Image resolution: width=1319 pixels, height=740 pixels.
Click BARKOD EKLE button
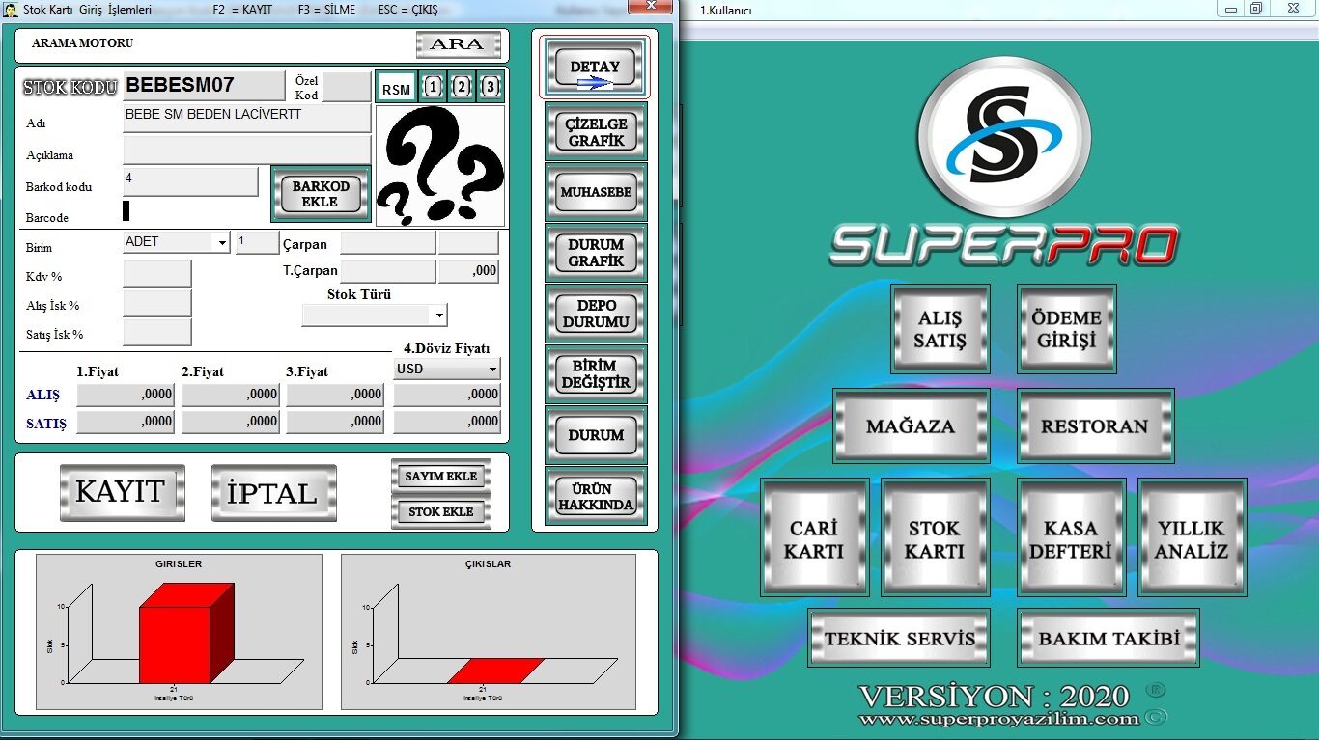(x=320, y=194)
